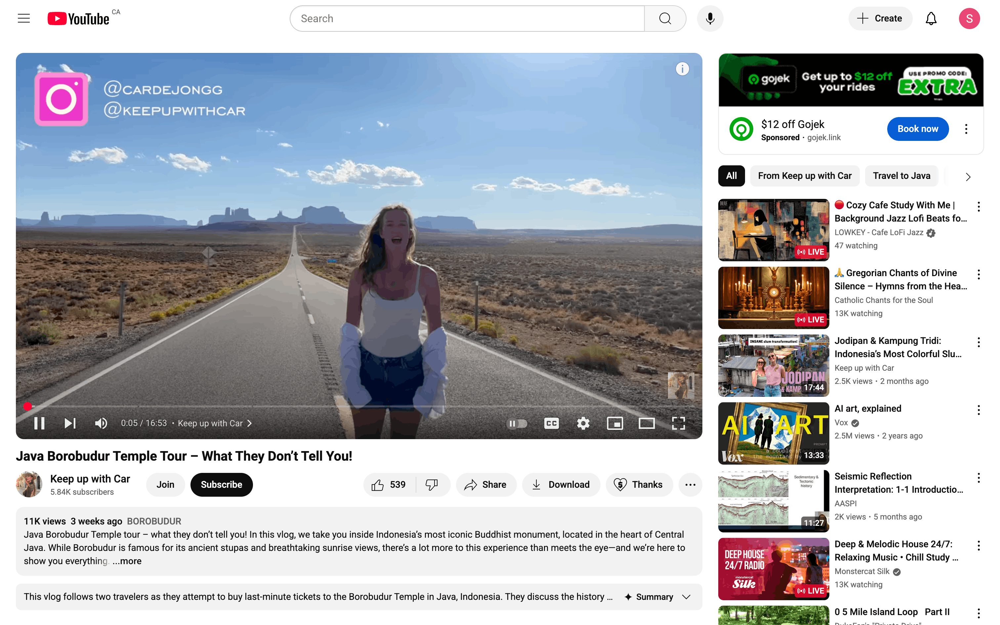This screenshot has height=625, width=1000.
Task: Toggle closed captions on player
Action: 551,423
